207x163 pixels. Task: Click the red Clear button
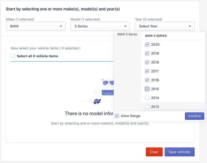tap(154, 152)
